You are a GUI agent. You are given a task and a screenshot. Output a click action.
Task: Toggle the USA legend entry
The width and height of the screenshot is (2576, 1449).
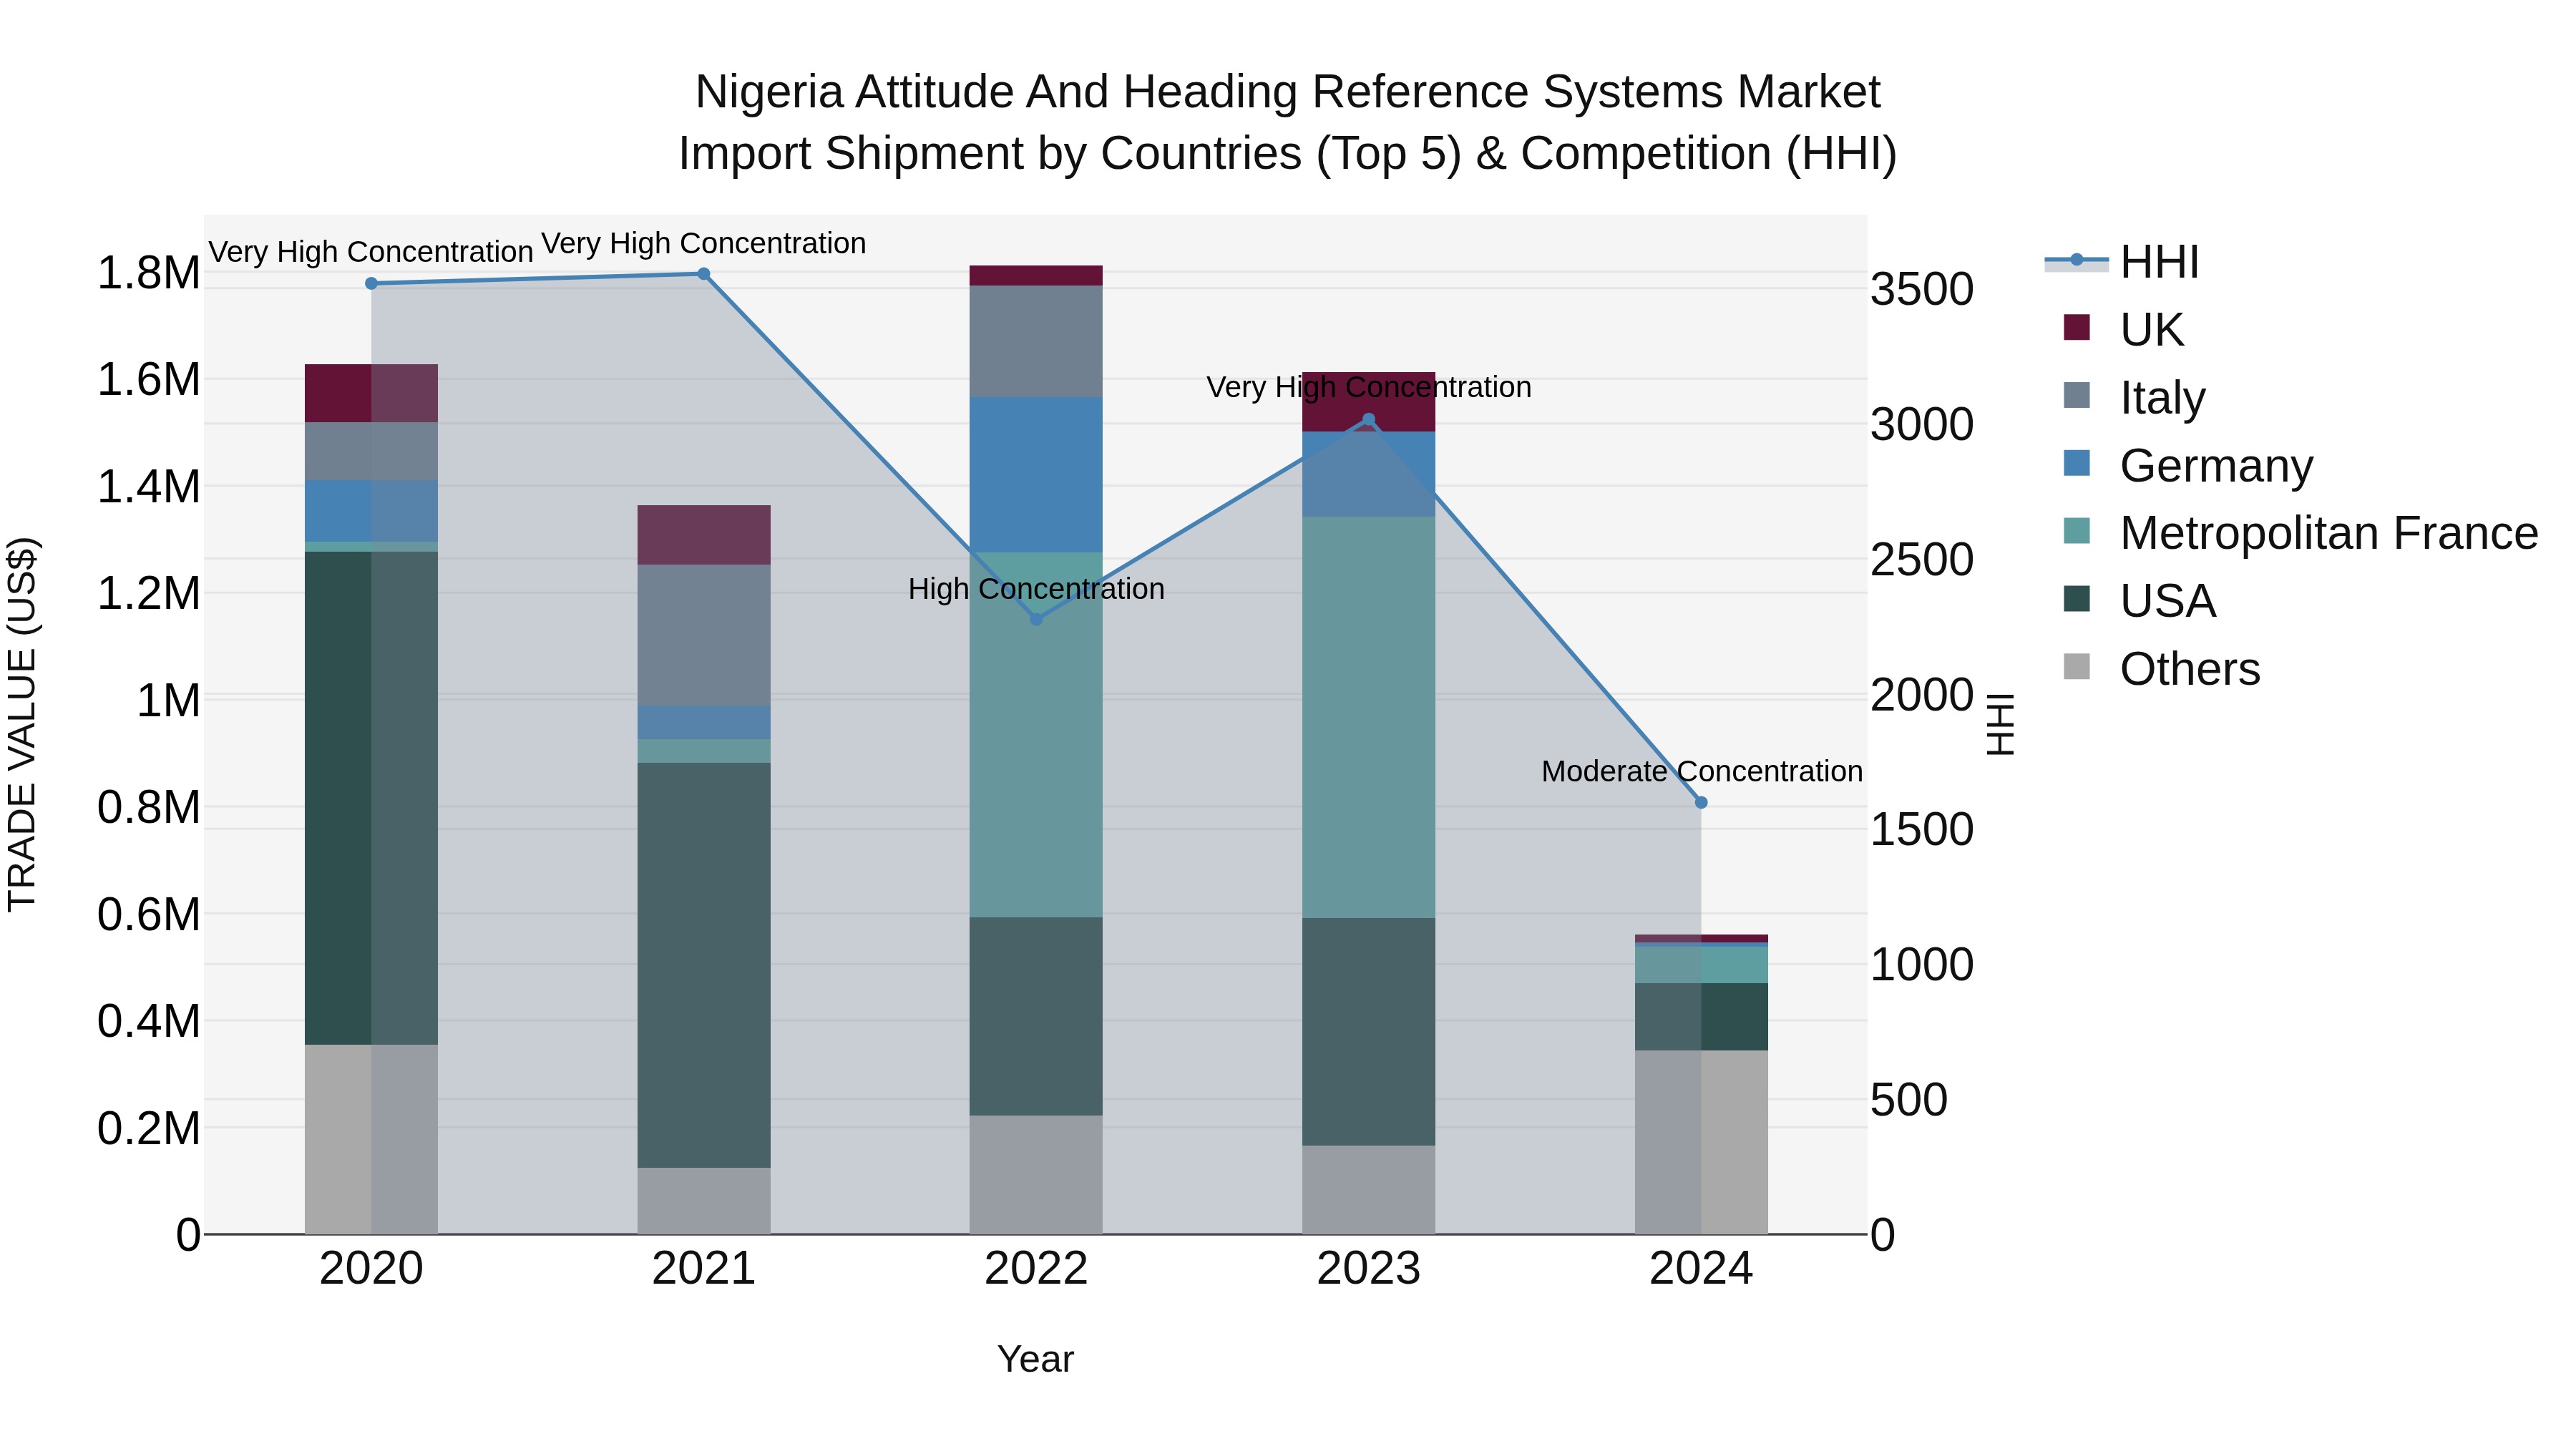[x=2139, y=601]
